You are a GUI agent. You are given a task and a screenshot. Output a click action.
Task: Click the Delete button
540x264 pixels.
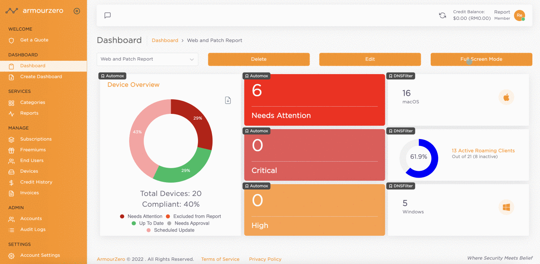(259, 59)
